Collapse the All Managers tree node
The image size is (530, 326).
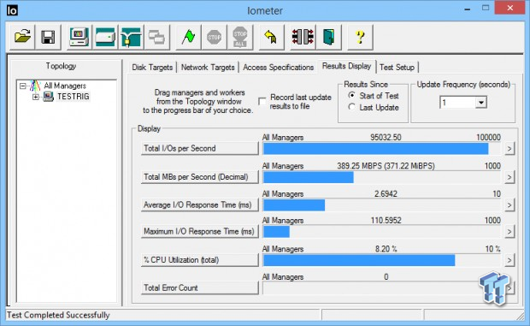click(x=22, y=86)
